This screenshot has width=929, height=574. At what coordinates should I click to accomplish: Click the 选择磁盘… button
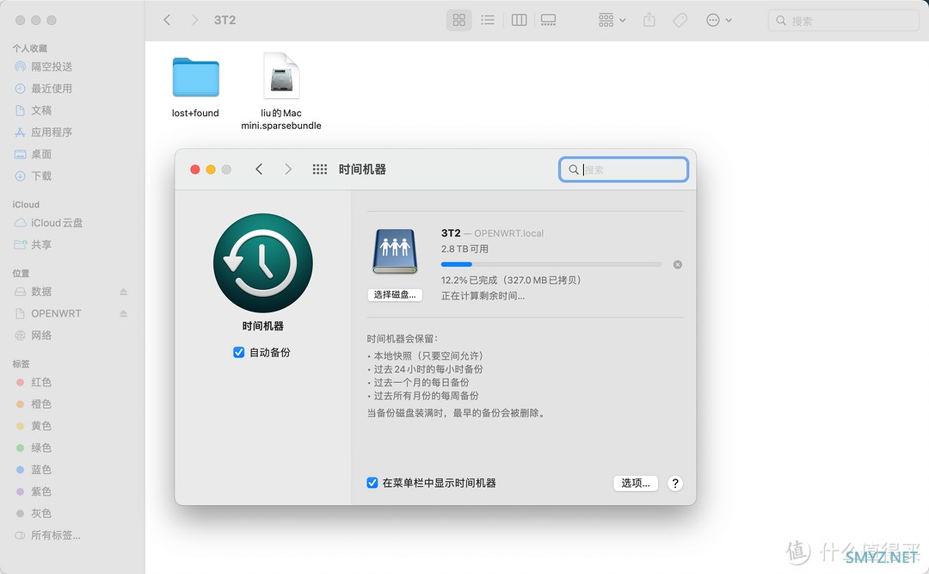[x=395, y=294]
